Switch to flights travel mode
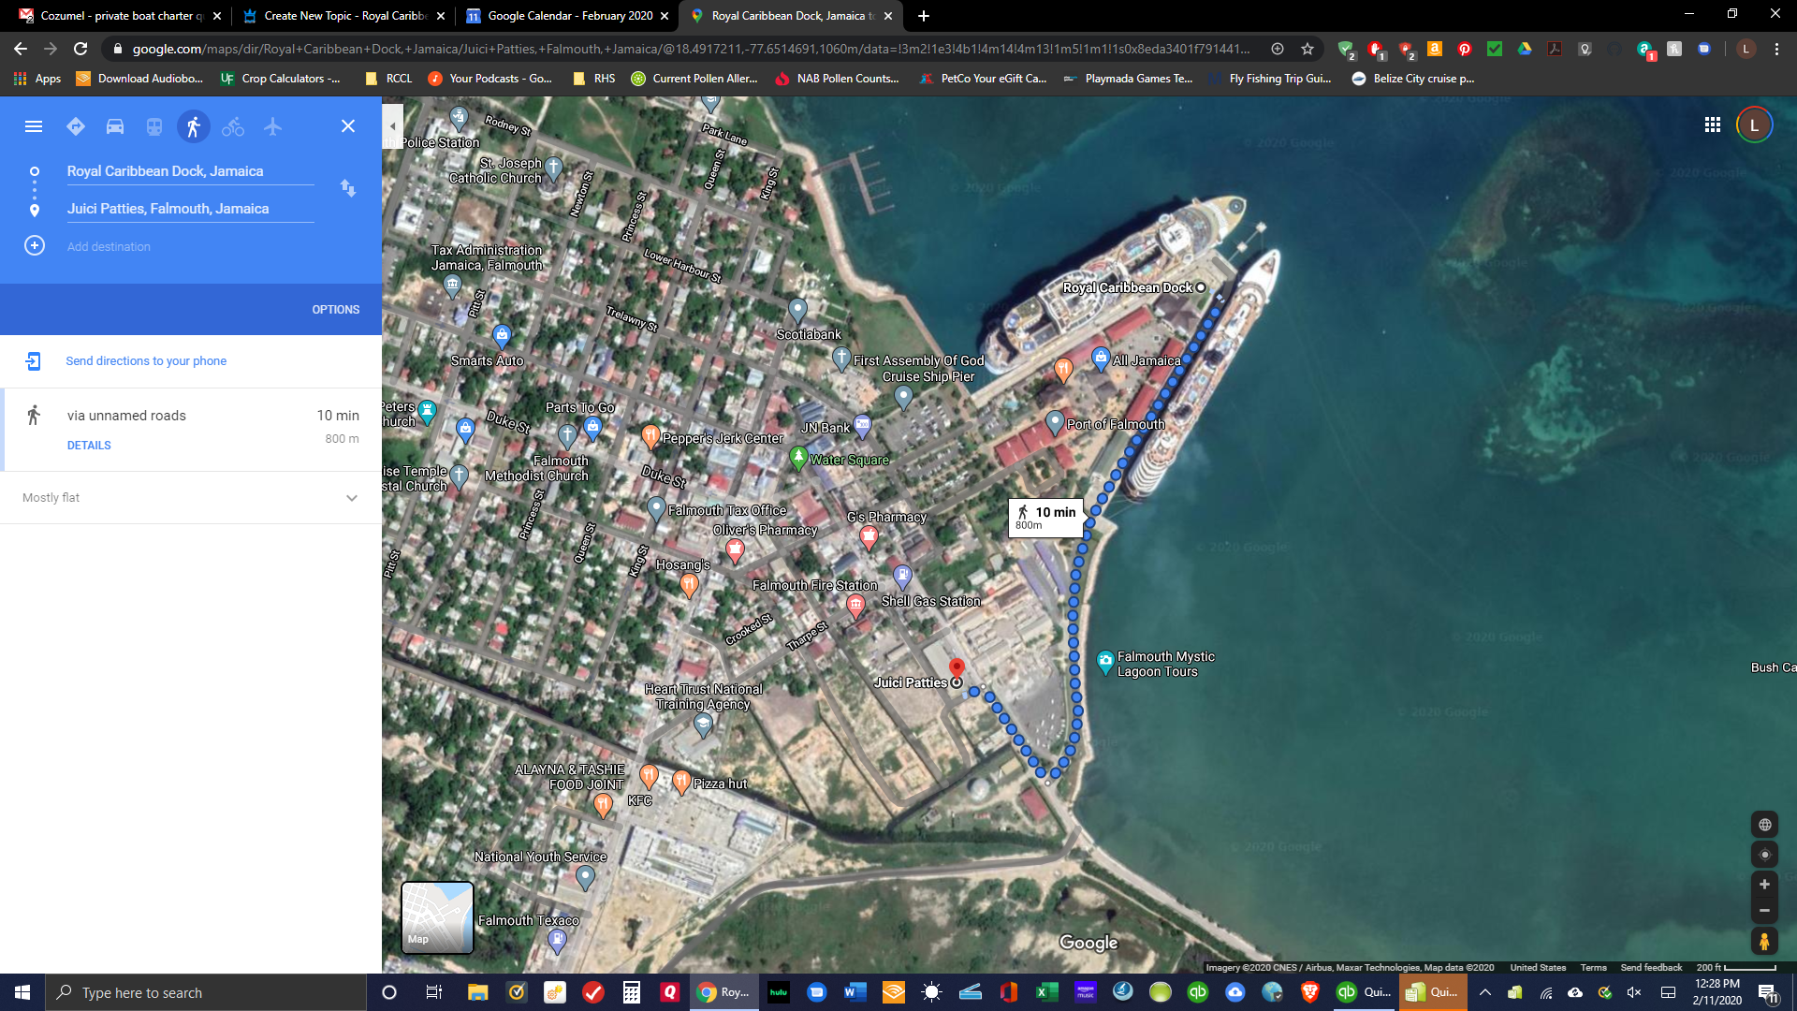The image size is (1797, 1011). click(x=272, y=126)
